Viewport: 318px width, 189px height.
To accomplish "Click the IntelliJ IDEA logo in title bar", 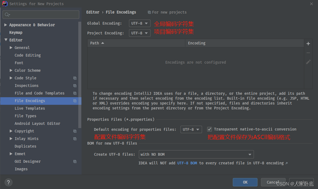I will 4,4.
